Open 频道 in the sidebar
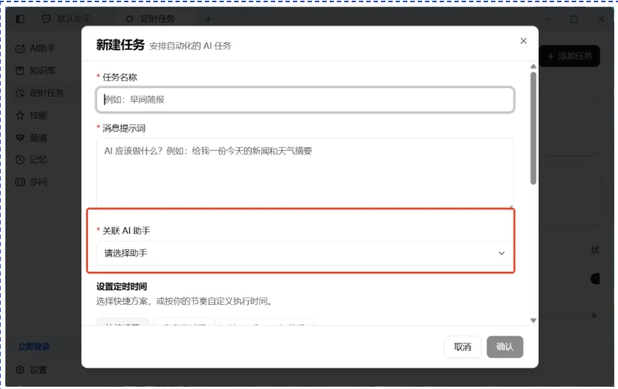Viewport: 618px width, 389px height. coord(32,138)
